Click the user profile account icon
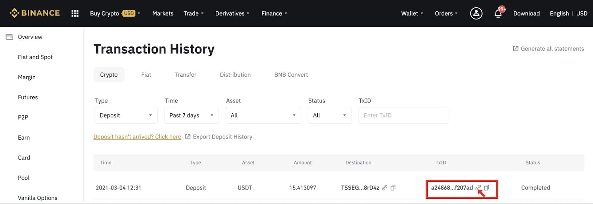The height and width of the screenshot is (204, 593). [476, 13]
